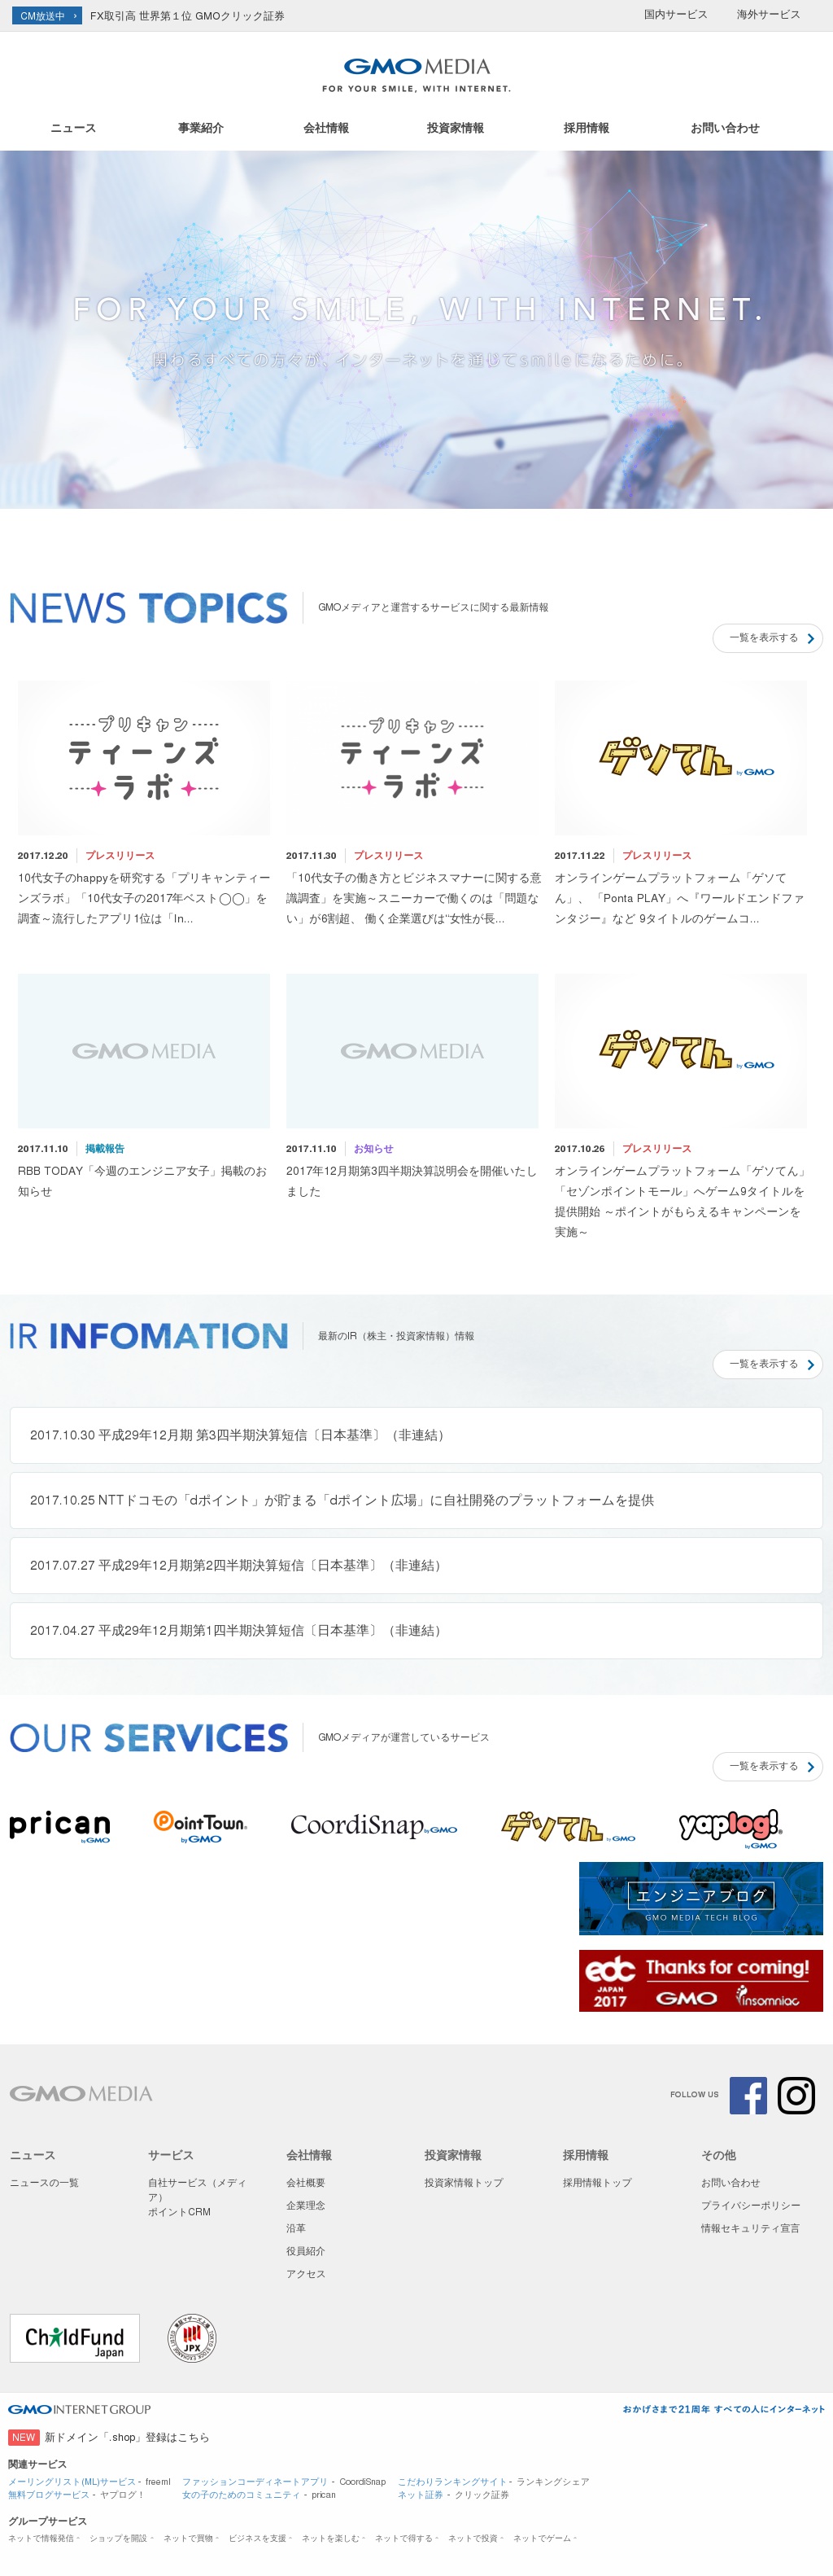Open the エンジニアブログ banner

(x=701, y=1898)
